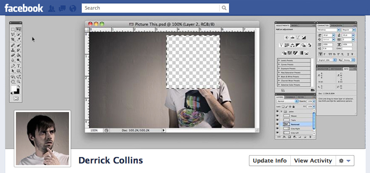Click the foreground white color swatch
Screen dimensions: 370x173
coord(14,89)
